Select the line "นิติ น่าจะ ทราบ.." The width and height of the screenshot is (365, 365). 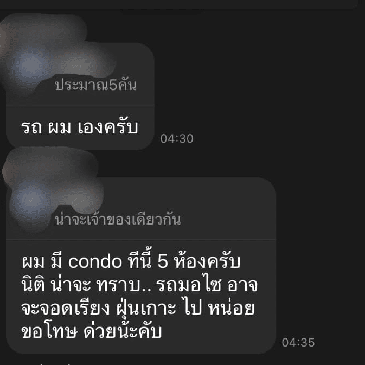coord(86,284)
